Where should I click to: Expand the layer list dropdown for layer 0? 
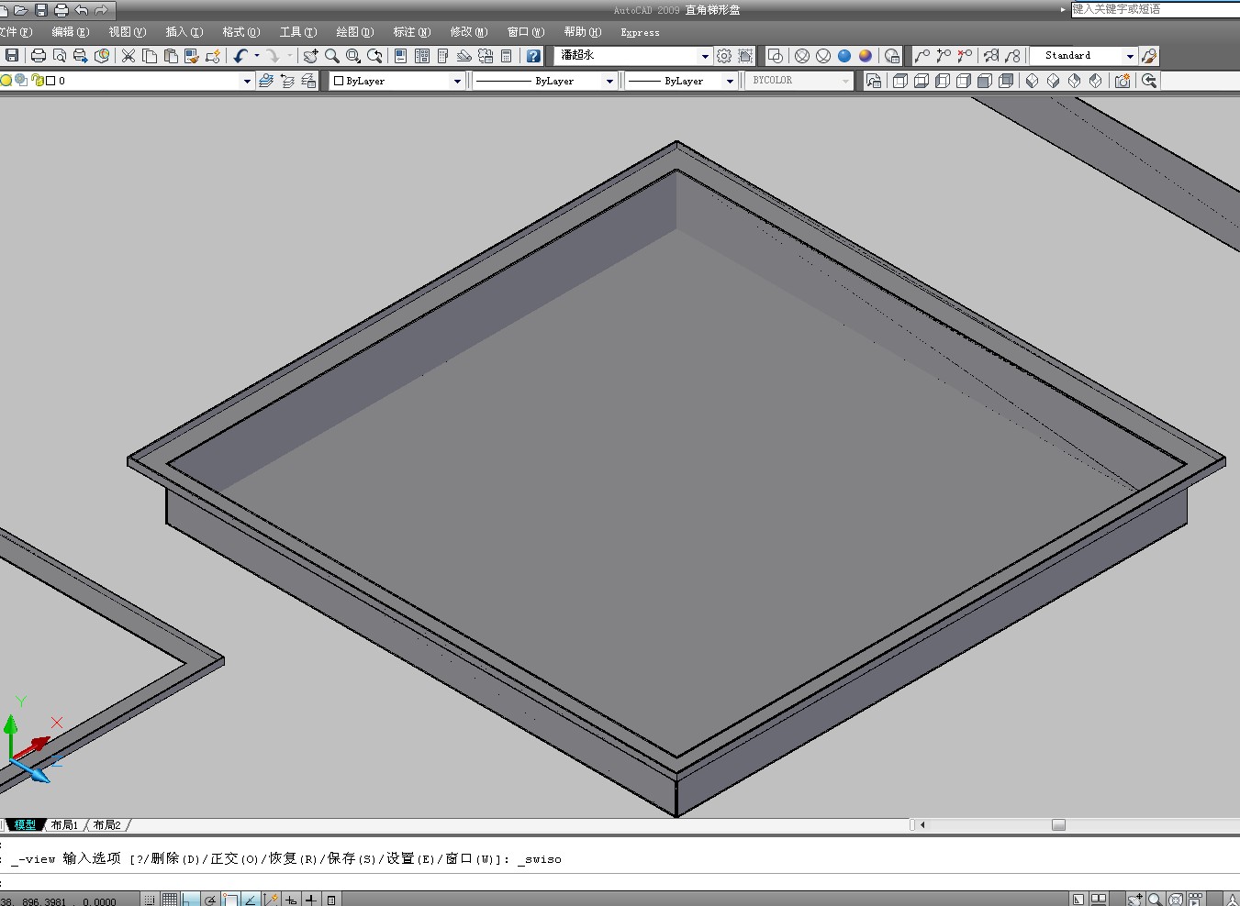[247, 81]
